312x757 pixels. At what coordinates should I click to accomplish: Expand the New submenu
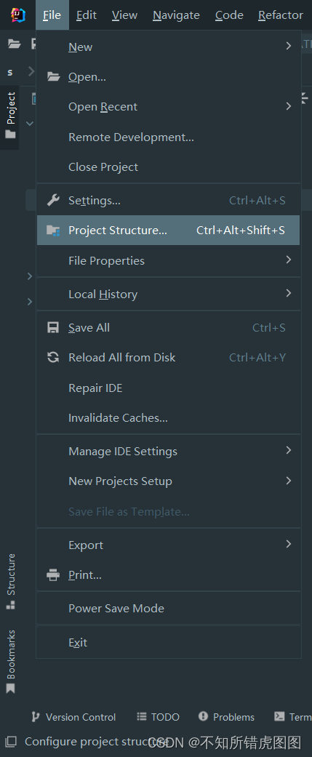click(169, 47)
